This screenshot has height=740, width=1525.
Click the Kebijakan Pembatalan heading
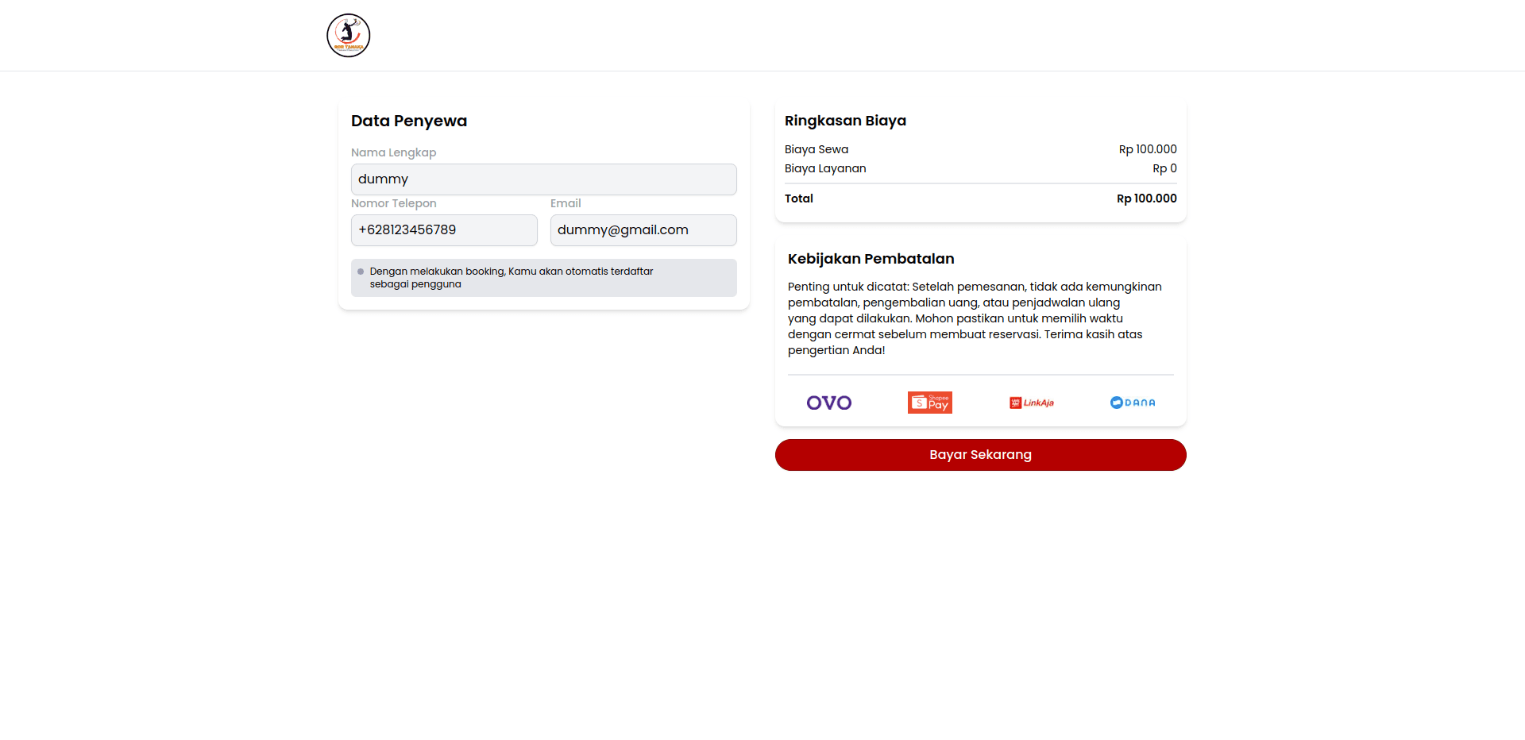871,259
